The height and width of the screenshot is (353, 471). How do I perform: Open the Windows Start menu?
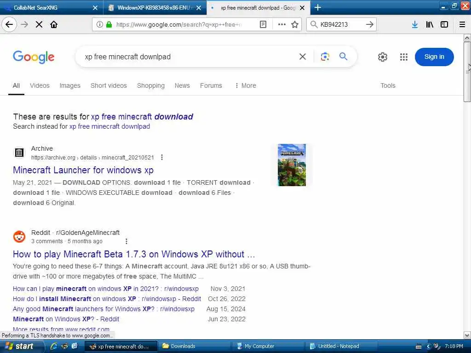click(20, 346)
